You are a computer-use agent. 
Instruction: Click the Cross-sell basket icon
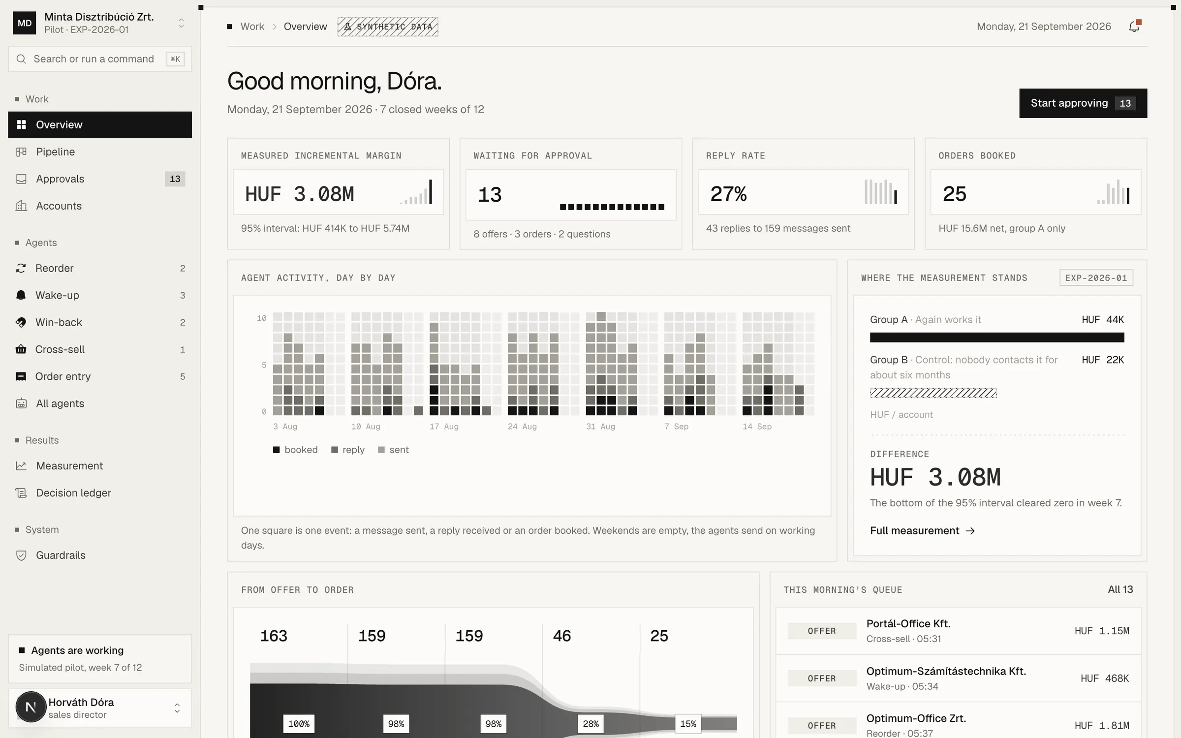click(21, 349)
